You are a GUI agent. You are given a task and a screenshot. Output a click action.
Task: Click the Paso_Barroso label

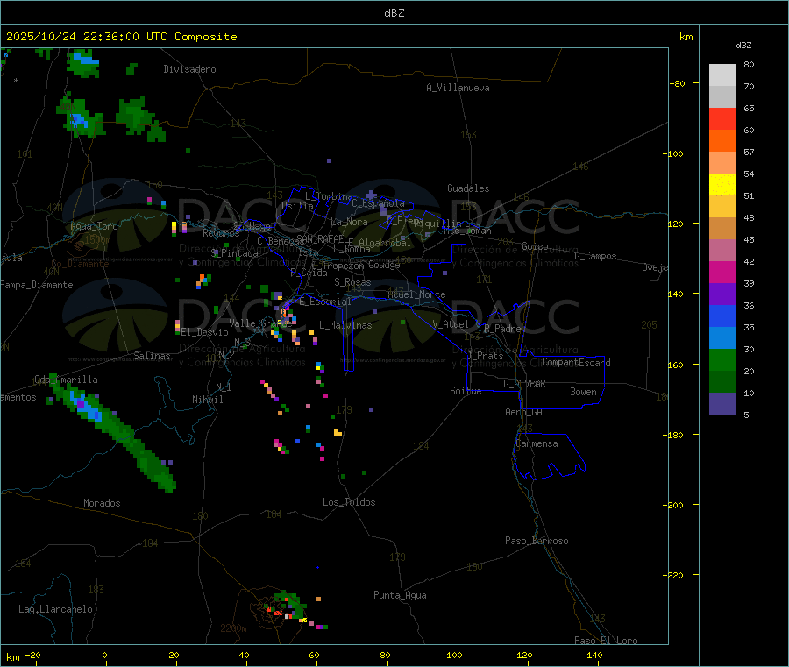point(537,541)
